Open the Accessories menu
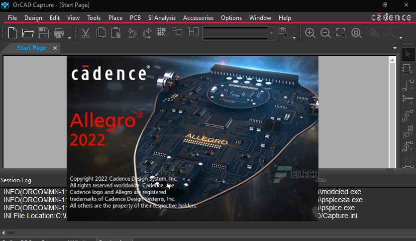 pyautogui.click(x=198, y=18)
